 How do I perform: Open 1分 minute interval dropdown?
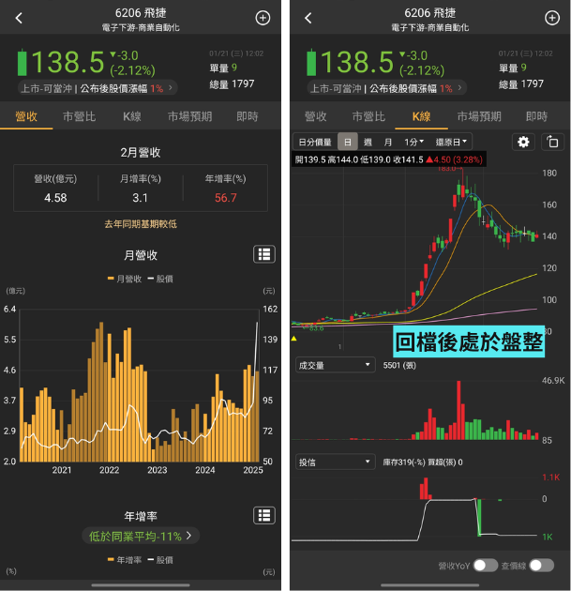pos(413,142)
